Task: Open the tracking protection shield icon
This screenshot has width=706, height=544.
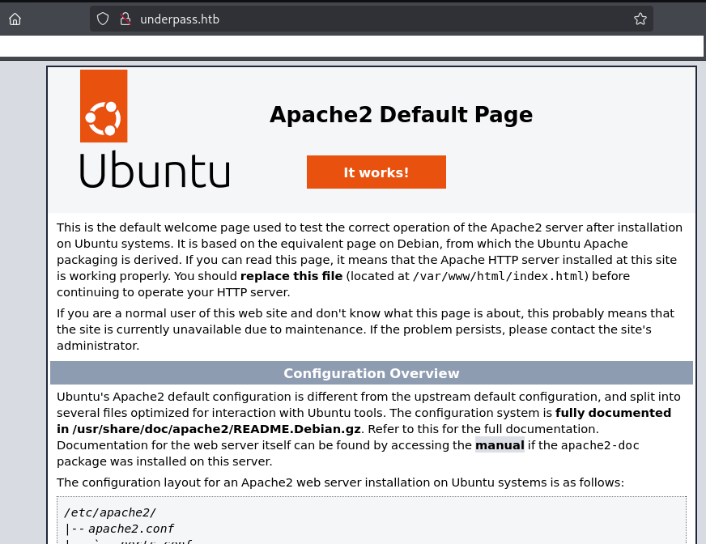Action: 103,19
